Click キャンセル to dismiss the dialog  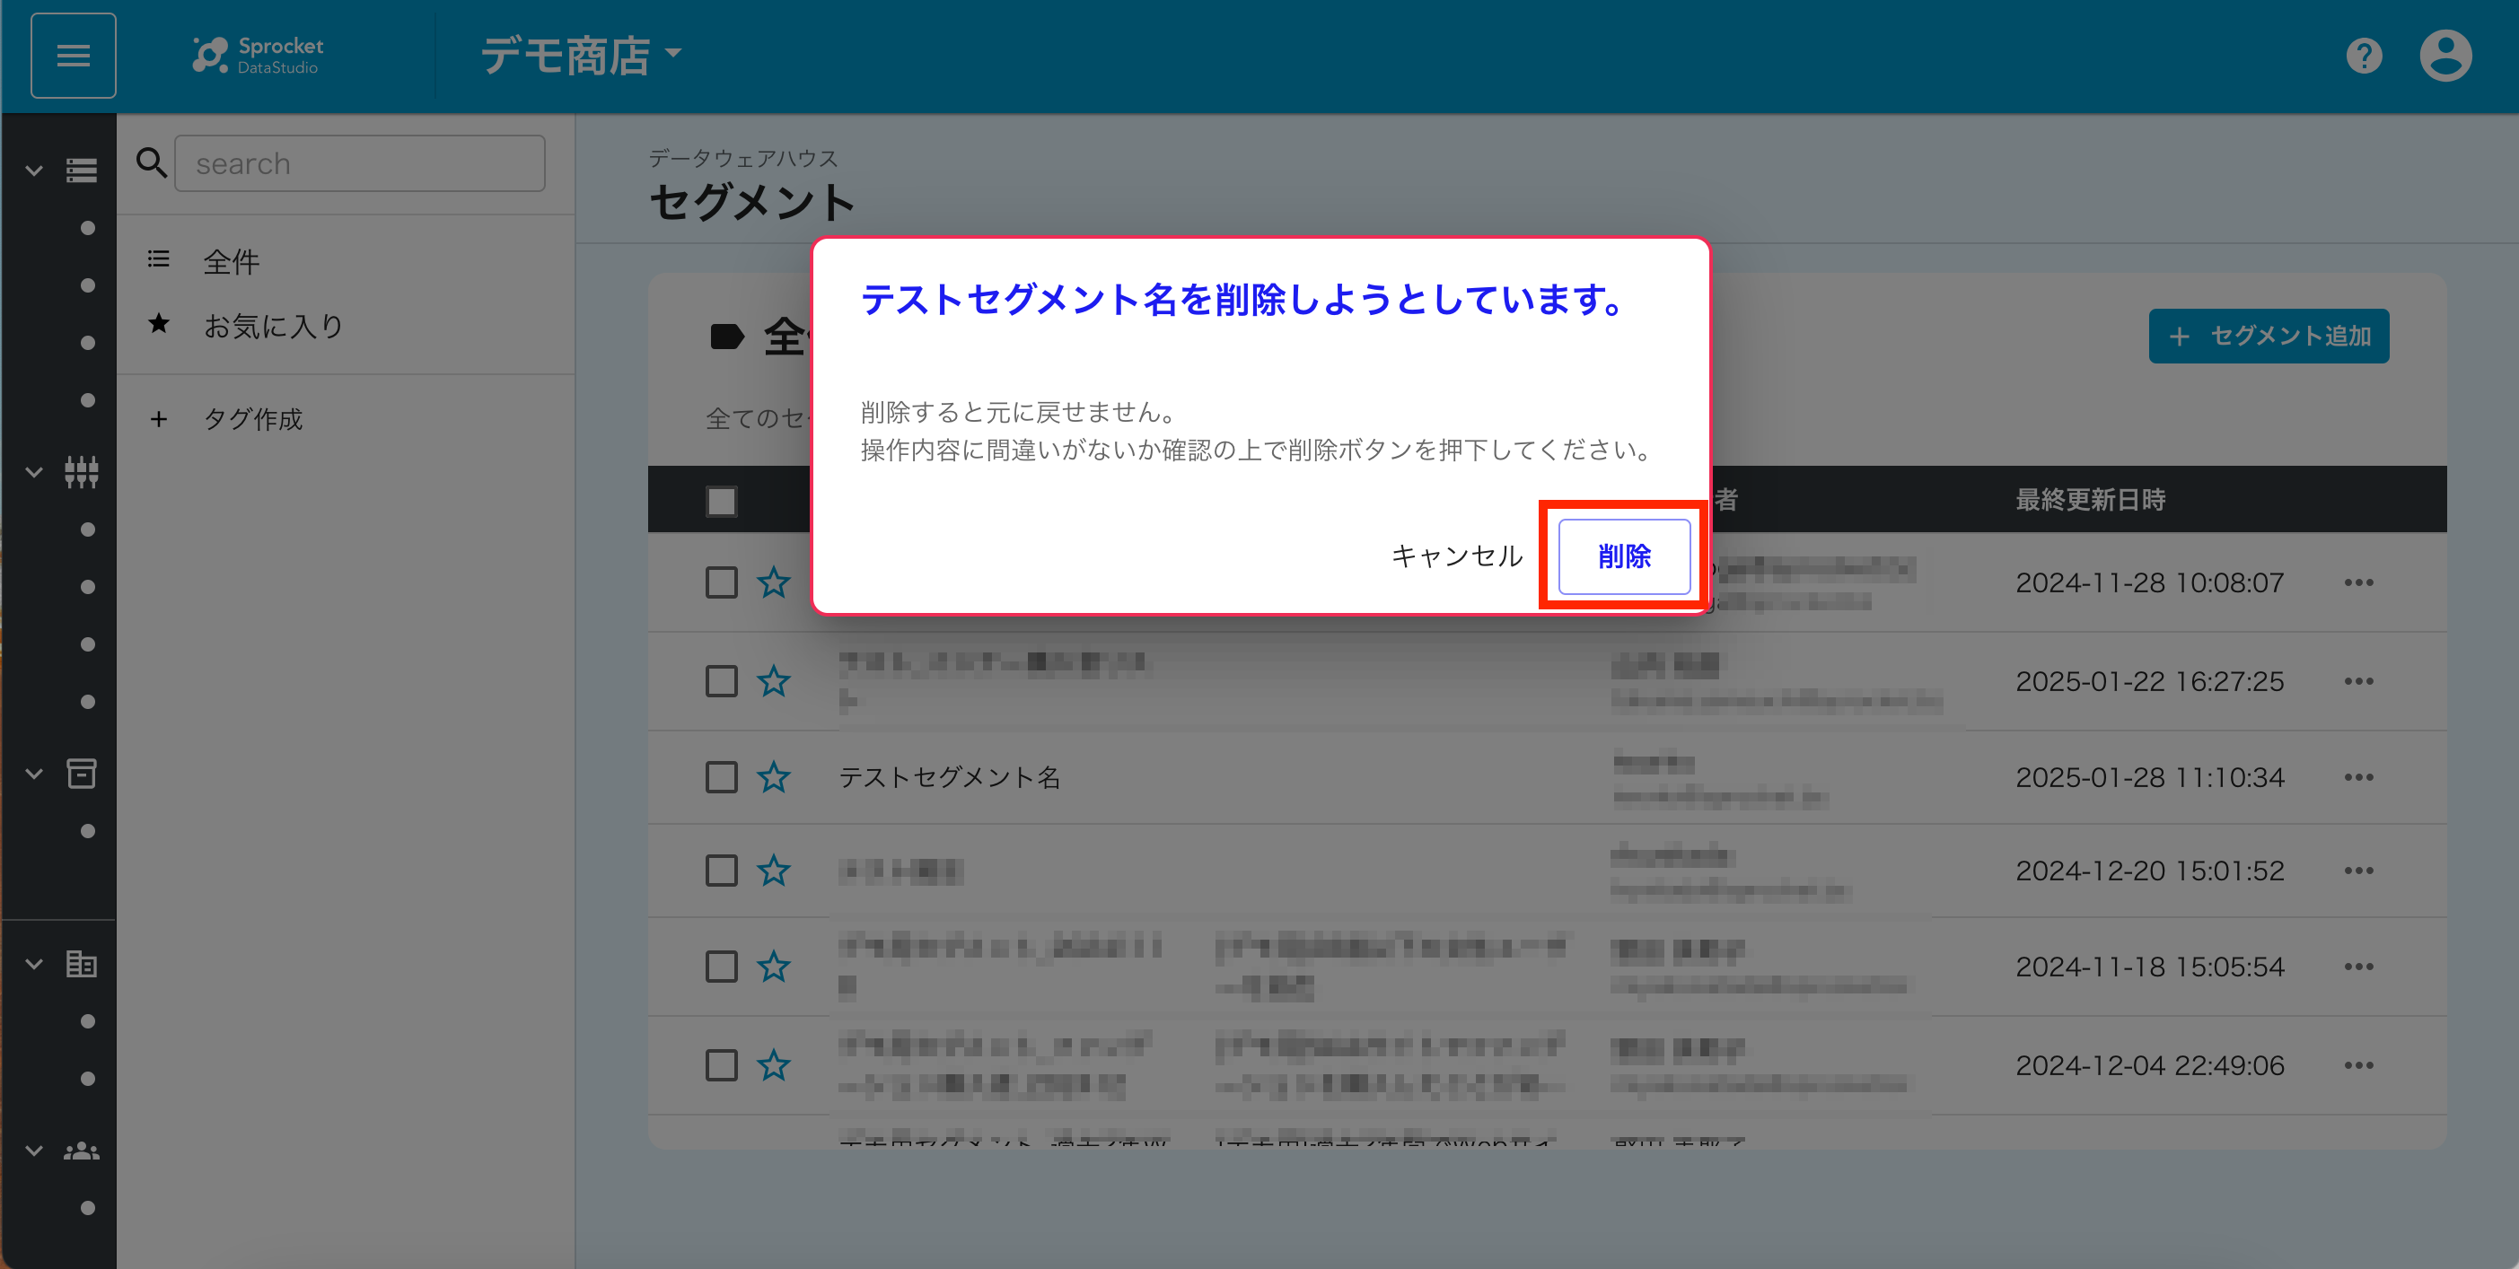1456,556
